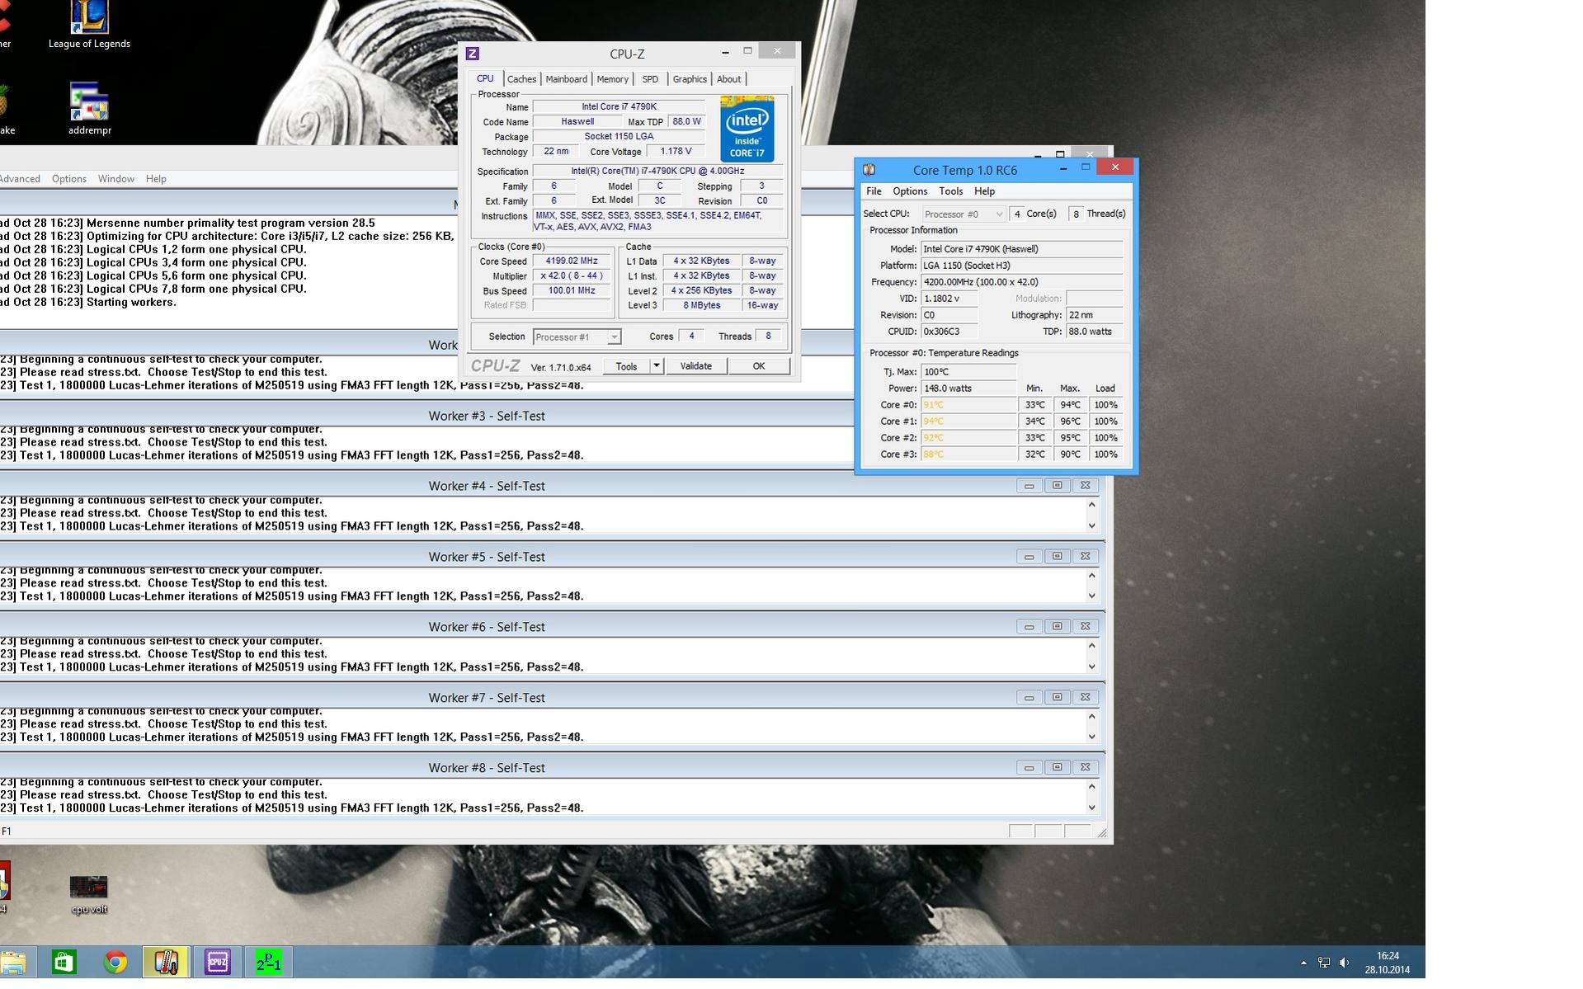Open the Tools menu in Core Temp
The image size is (1583, 989).
(950, 191)
